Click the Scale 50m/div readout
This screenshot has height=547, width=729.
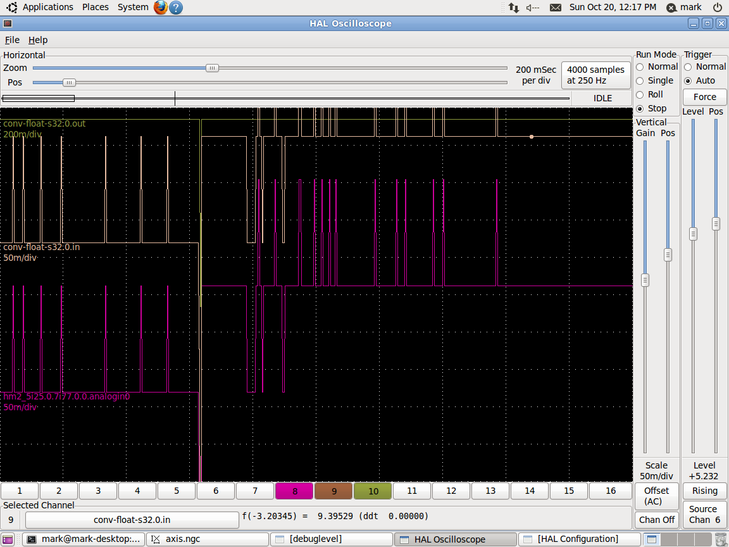tap(656, 471)
